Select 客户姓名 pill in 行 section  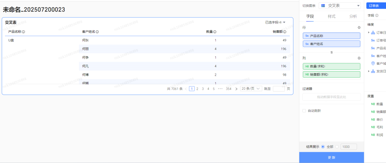pos(332,44)
